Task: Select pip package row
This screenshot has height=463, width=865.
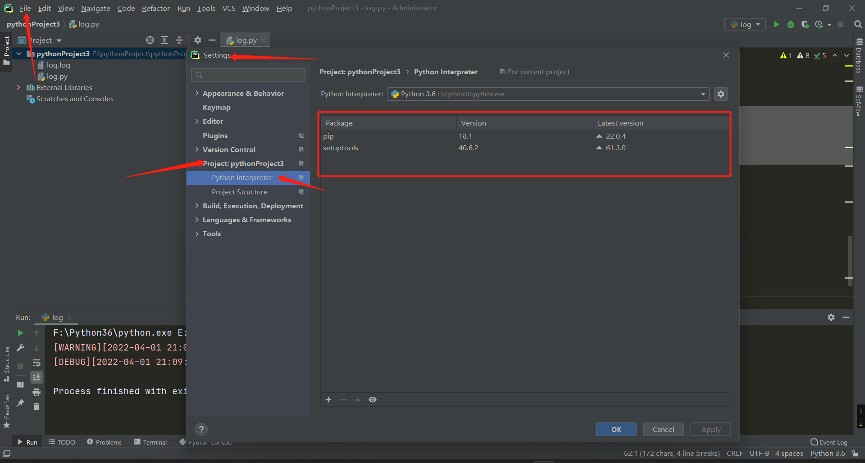Action: pos(525,136)
